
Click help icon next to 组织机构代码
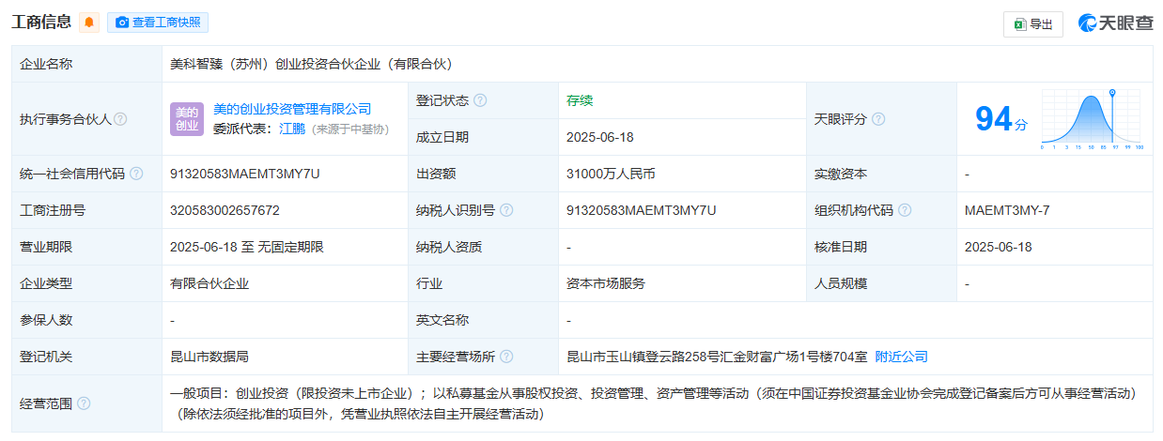[x=905, y=210]
